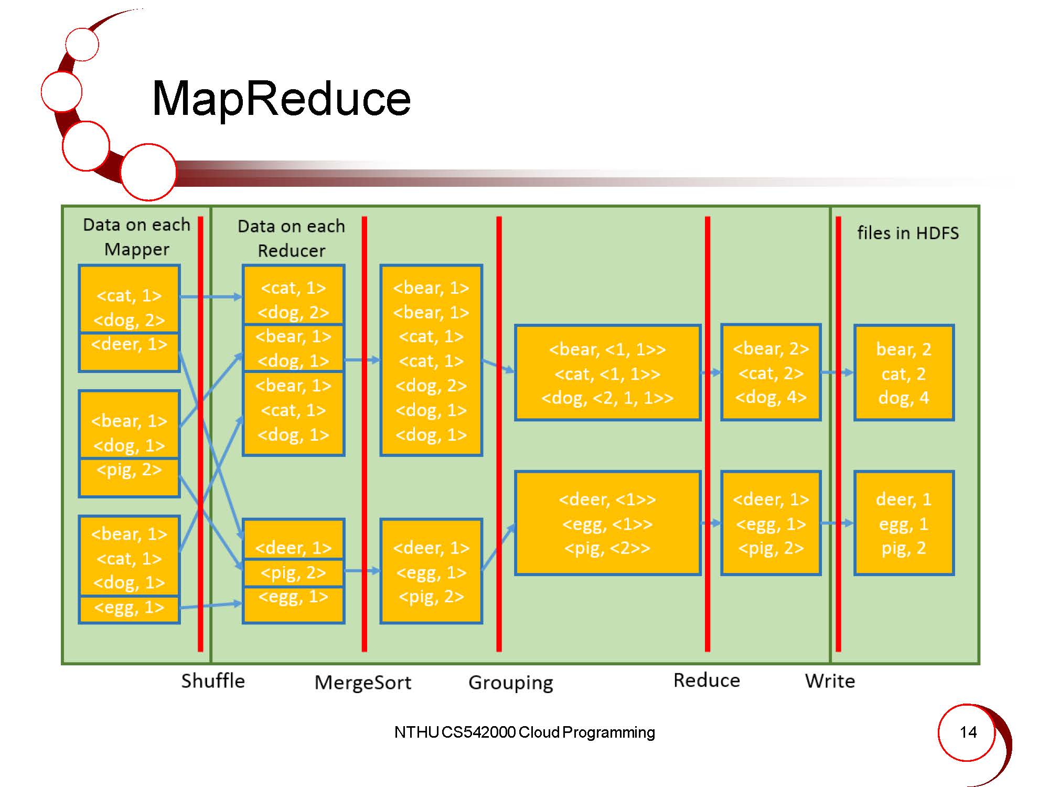
Task: Select the mapper cell <egg, 1>
Action: pos(129,609)
